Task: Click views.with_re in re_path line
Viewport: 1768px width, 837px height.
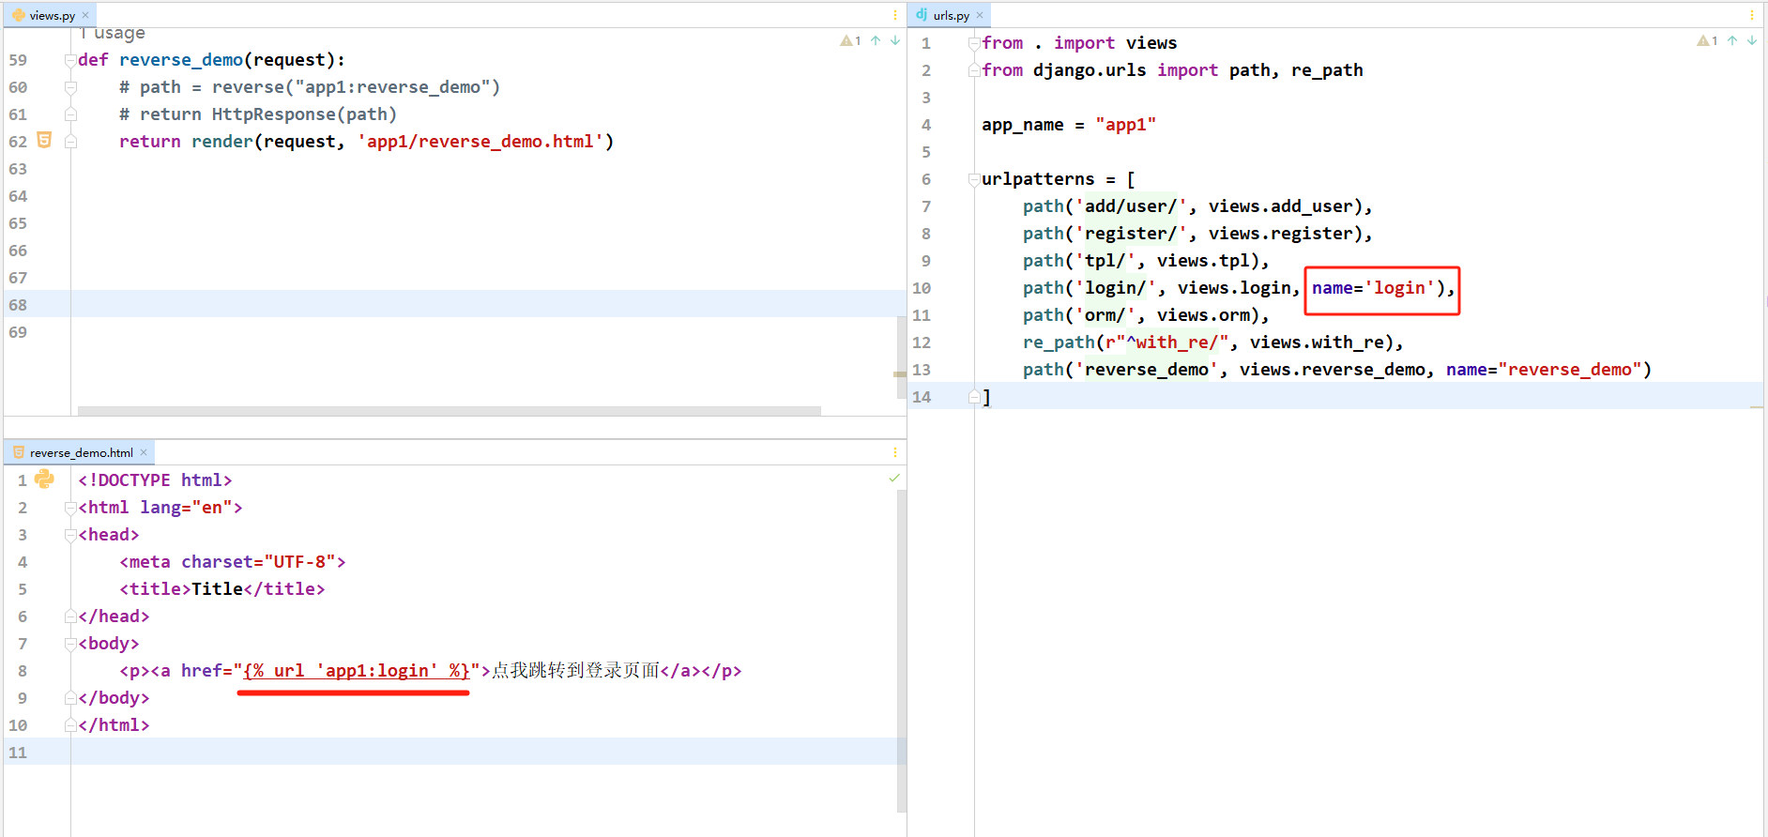Action: pos(1317,342)
